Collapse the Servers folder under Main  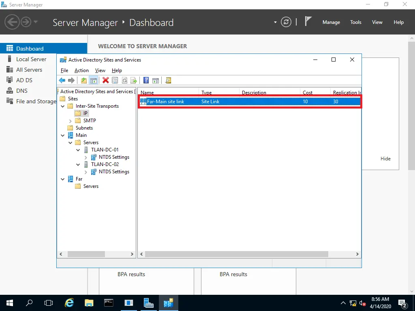71,143
